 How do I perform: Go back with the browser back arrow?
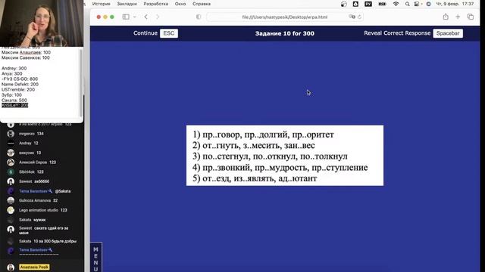(x=146, y=17)
